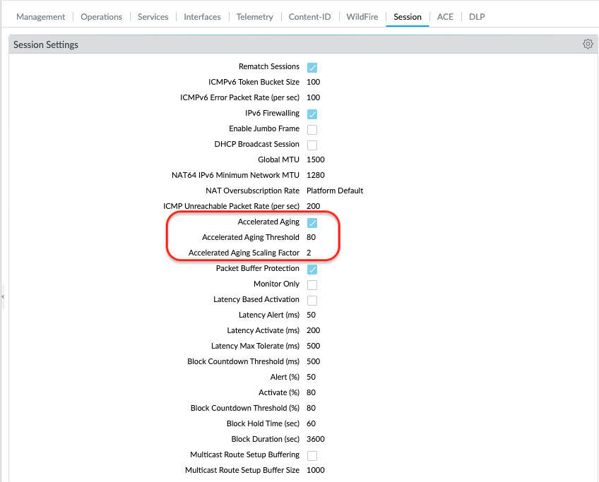
Task: Go to the Services tab
Action: pyautogui.click(x=153, y=17)
